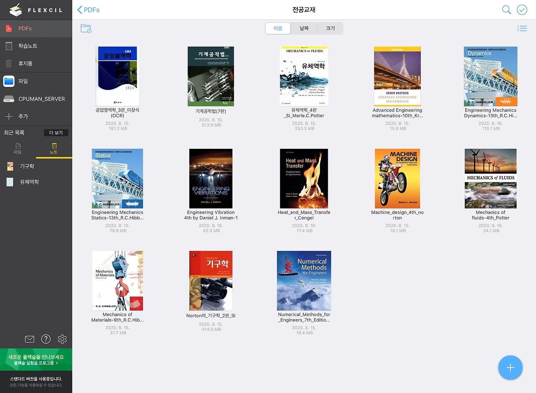Select 추가 in sidebar
This screenshot has height=393, width=536.
(x=36, y=117)
